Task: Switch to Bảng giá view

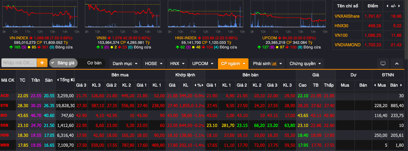Action: (x=63, y=63)
